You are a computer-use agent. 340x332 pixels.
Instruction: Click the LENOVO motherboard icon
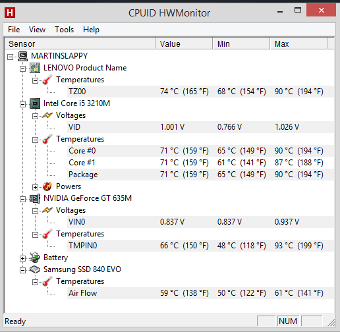coord(35,68)
